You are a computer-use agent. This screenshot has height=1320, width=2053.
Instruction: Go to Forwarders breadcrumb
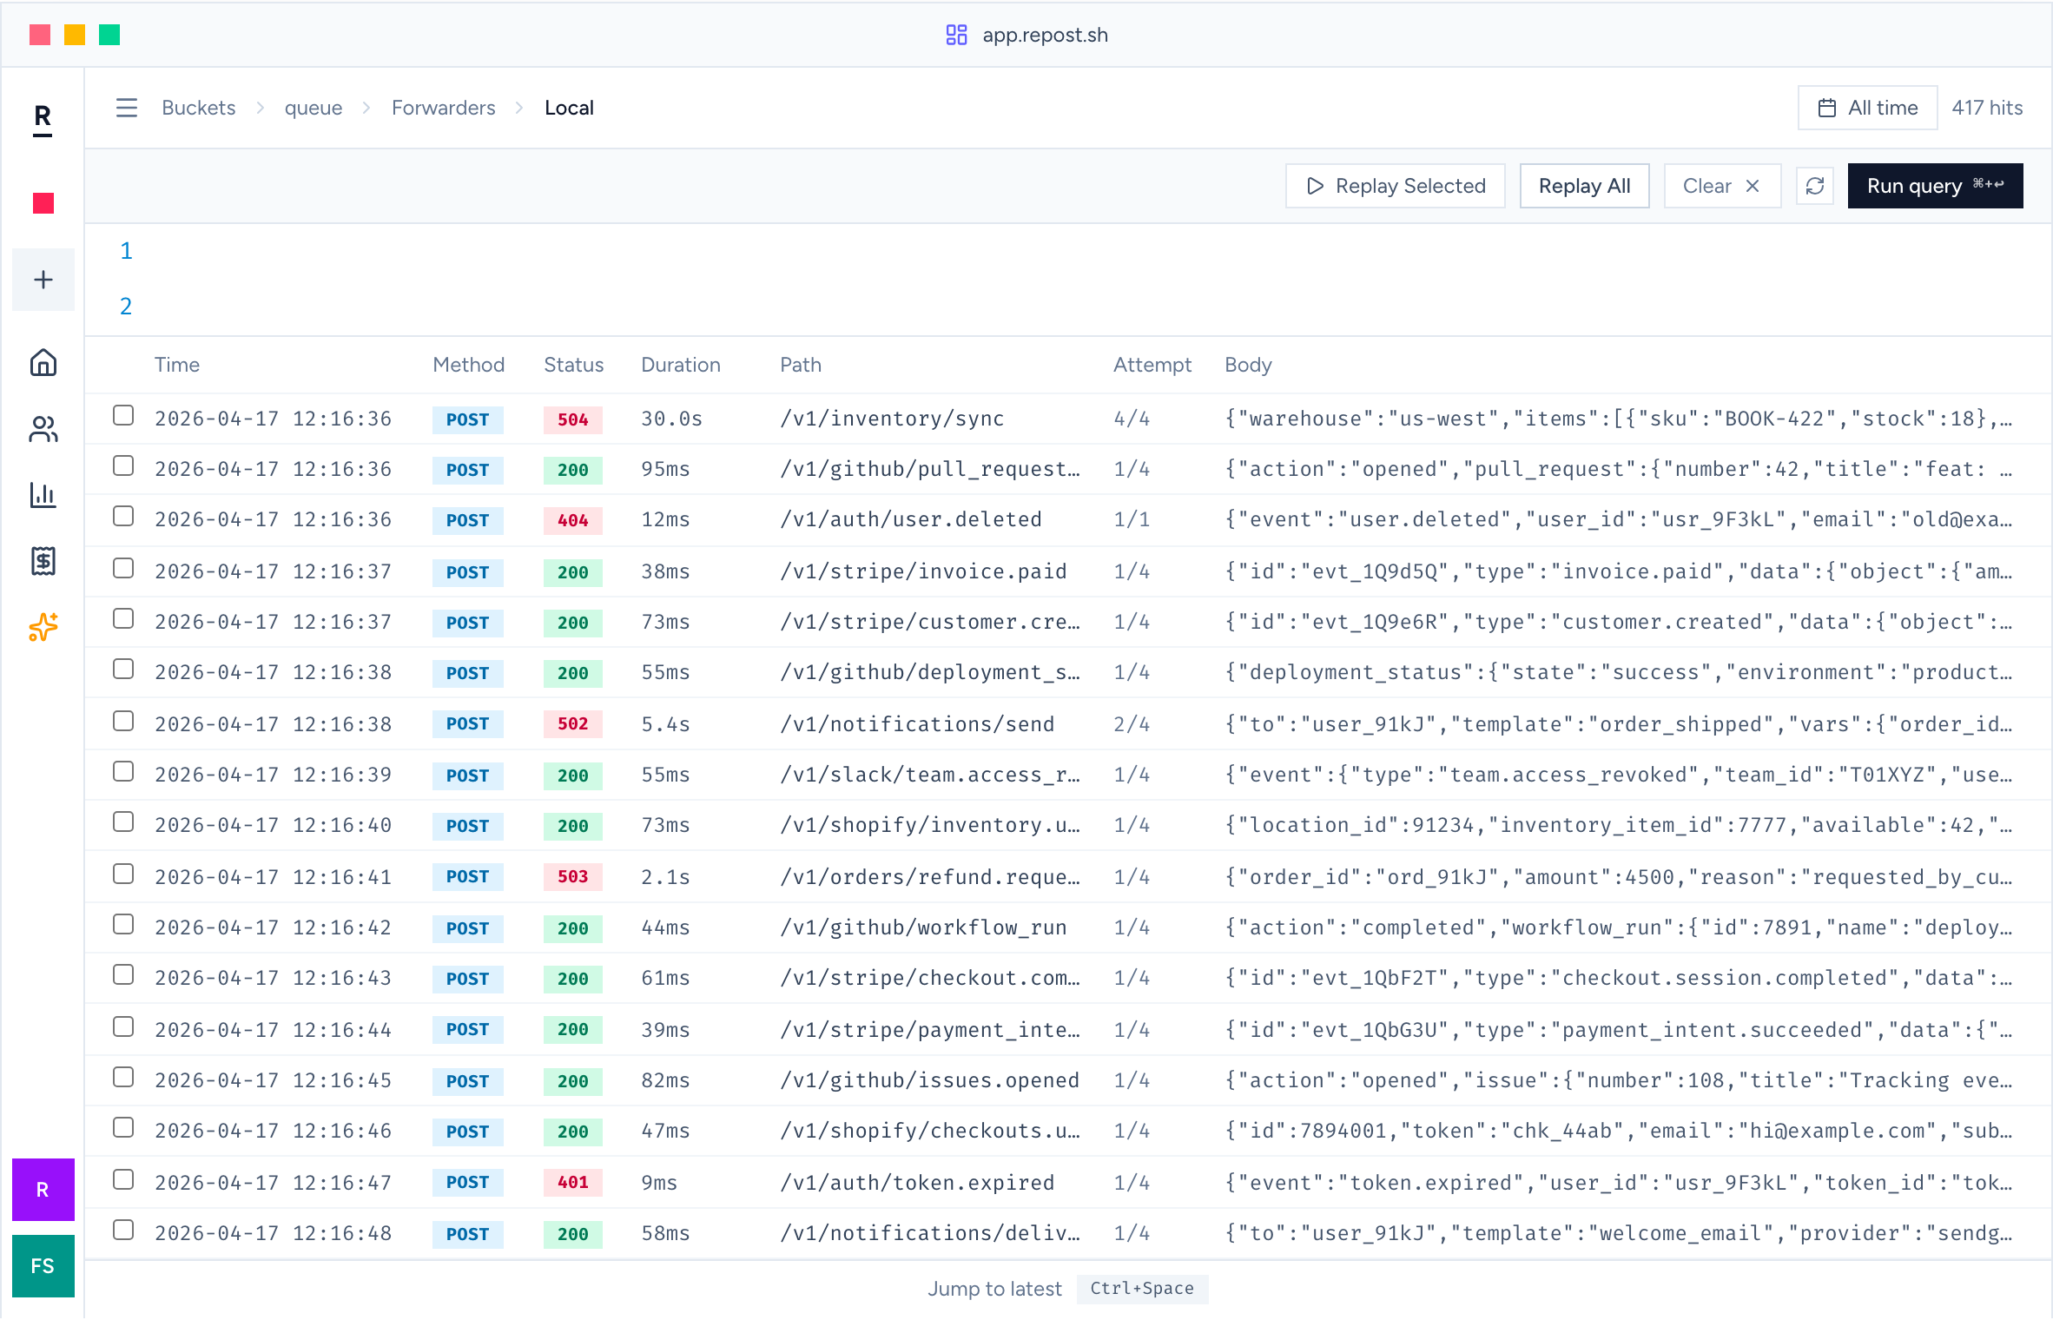pyautogui.click(x=444, y=108)
